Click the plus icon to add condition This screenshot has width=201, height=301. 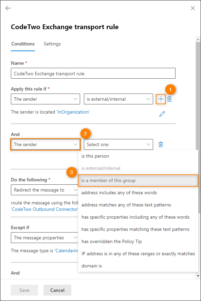tap(161, 99)
